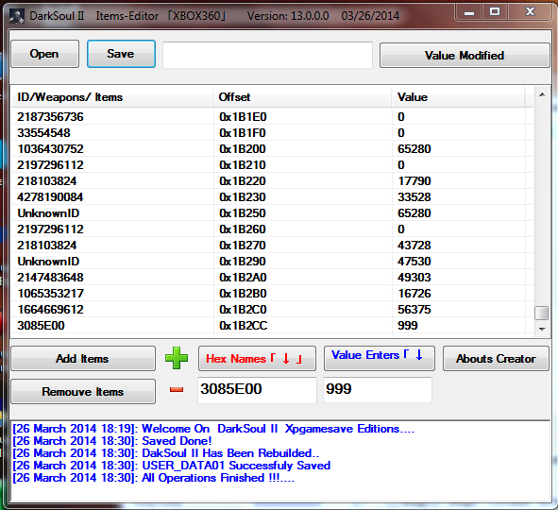Click the list scrollbar thumb
Image resolution: width=558 pixels, height=510 pixels.
pyautogui.click(x=542, y=314)
